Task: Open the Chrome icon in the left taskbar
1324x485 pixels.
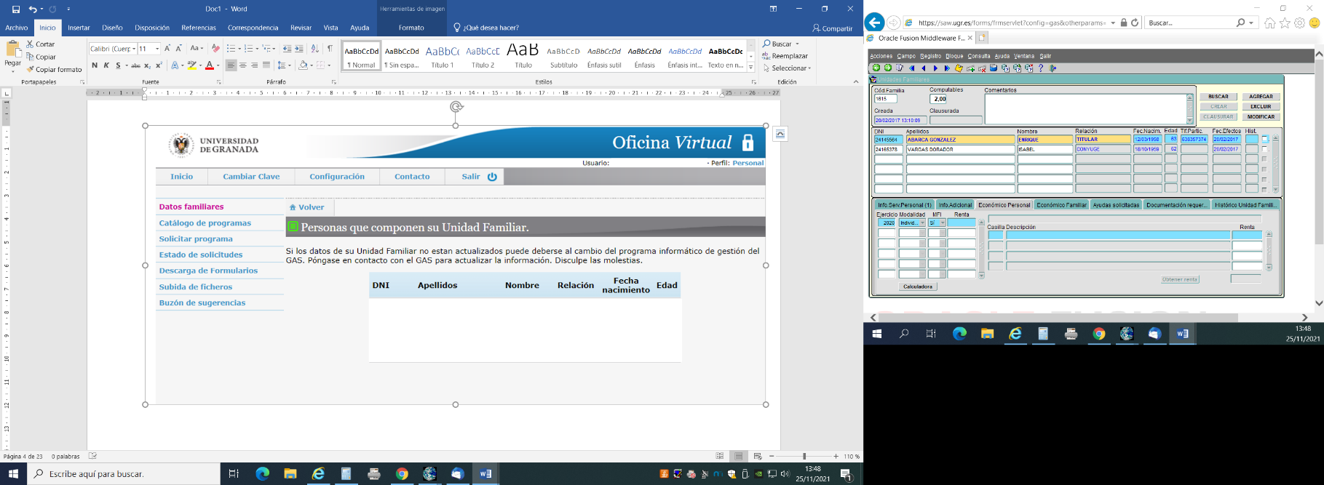Action: tap(402, 474)
